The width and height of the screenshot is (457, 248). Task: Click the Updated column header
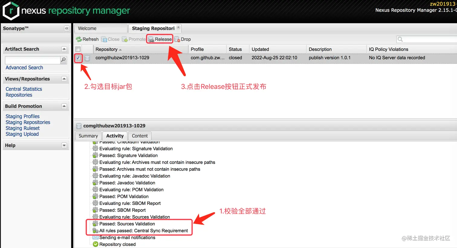[x=278, y=49]
